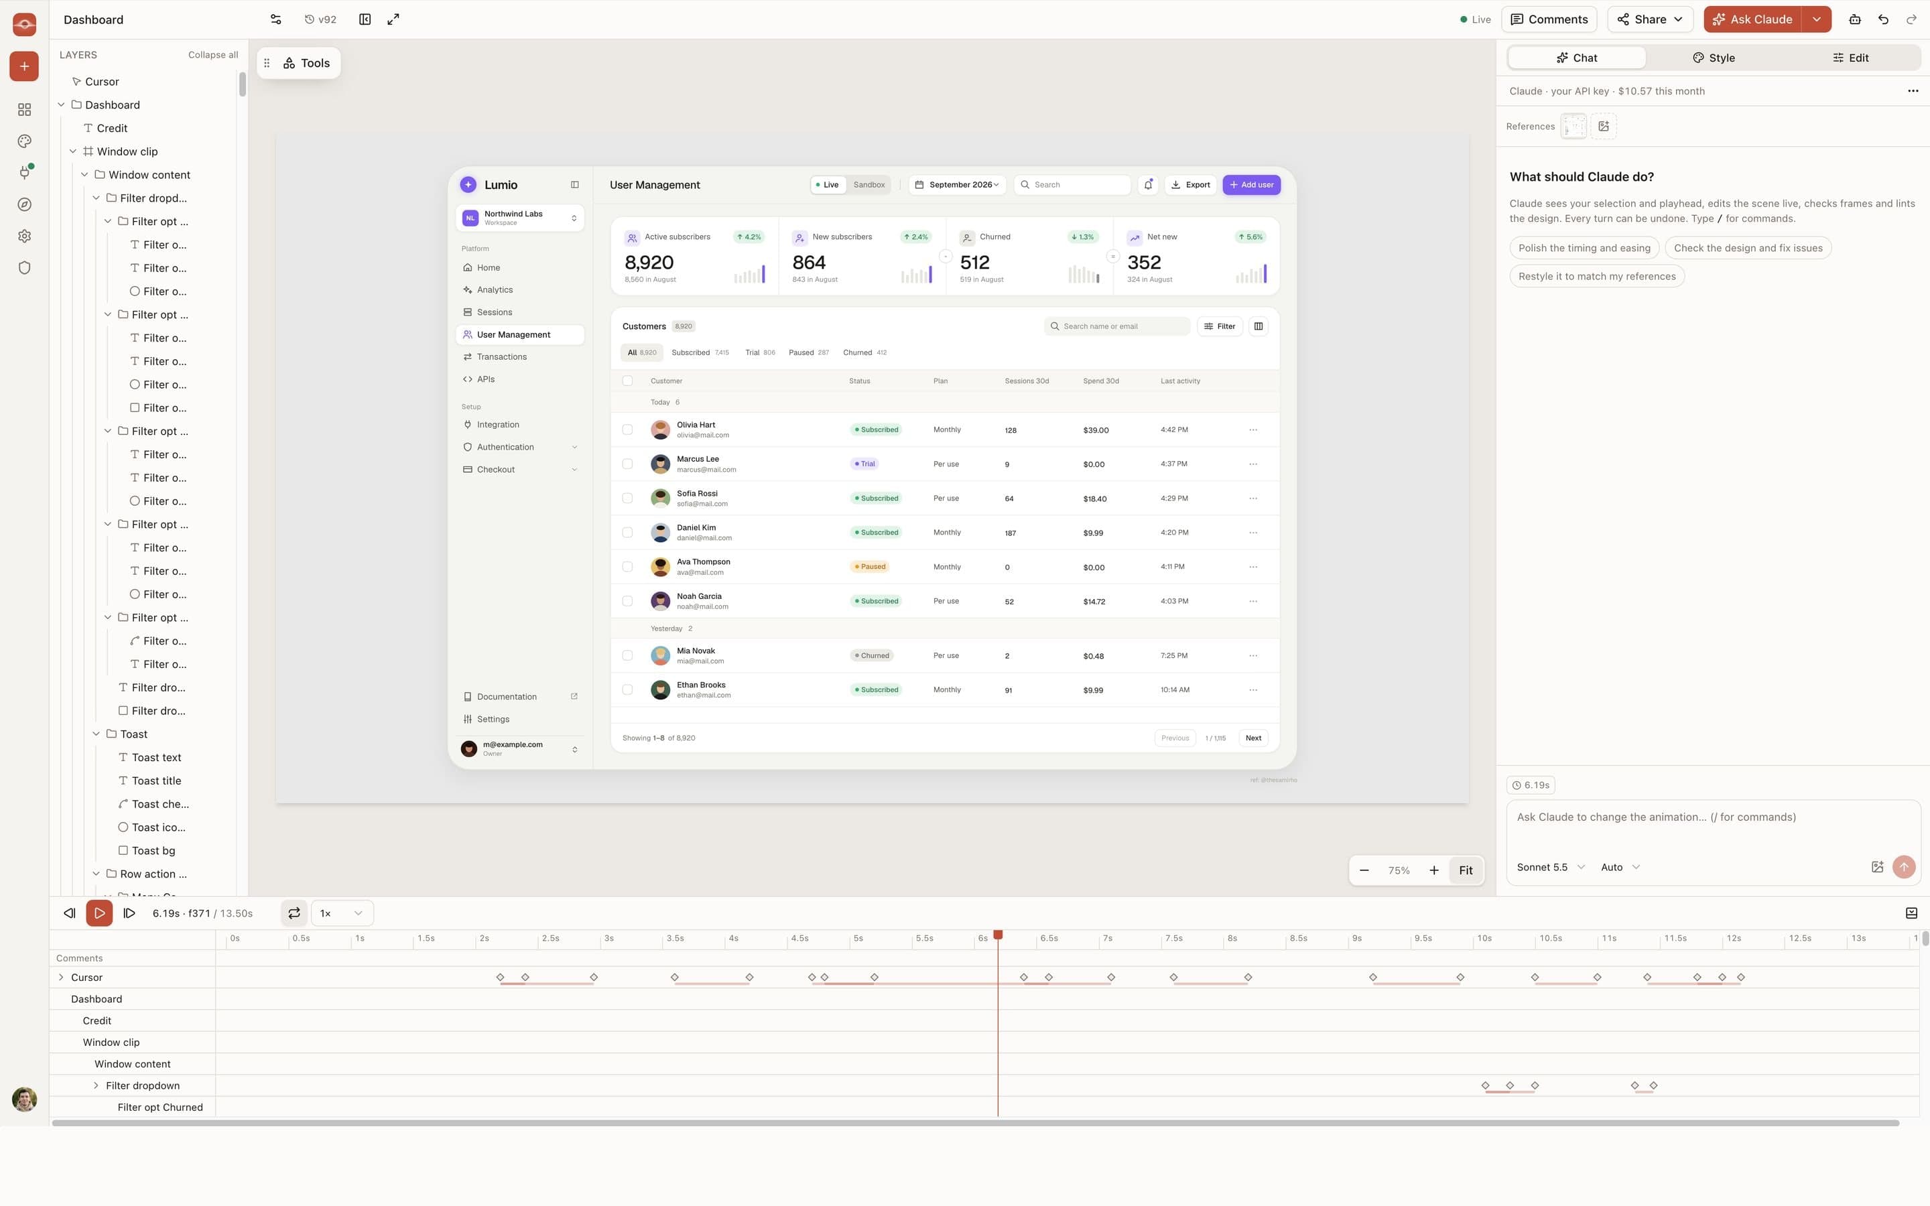The width and height of the screenshot is (1930, 1206).
Task: Select the Subscribed customers tab
Action: (x=700, y=352)
